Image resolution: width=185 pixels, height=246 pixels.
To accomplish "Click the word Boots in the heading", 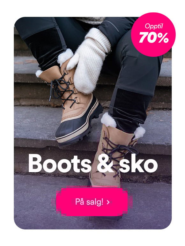I will coord(60,163).
